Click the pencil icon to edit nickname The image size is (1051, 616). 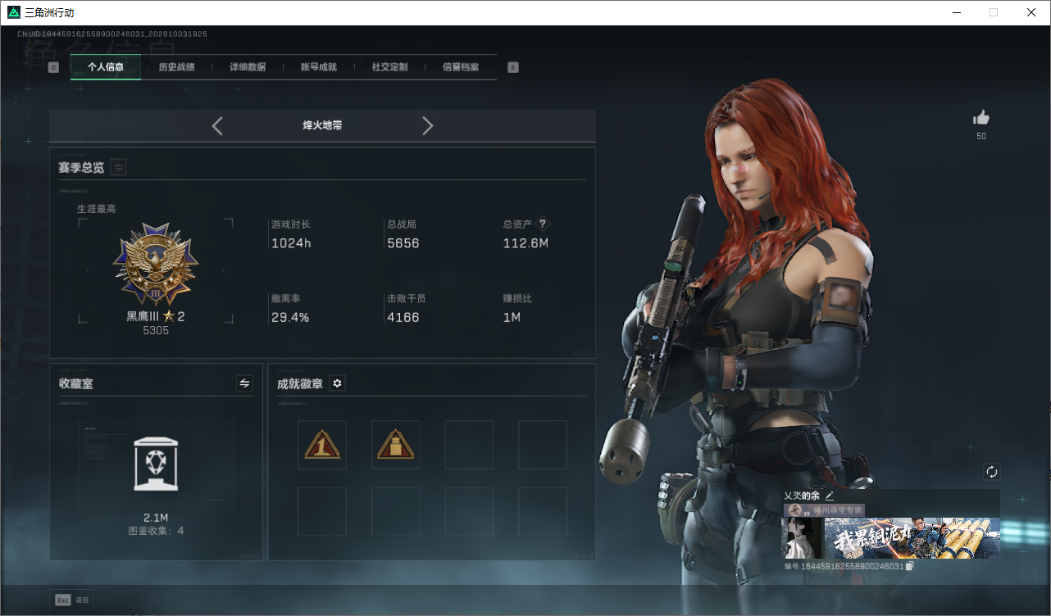point(830,496)
